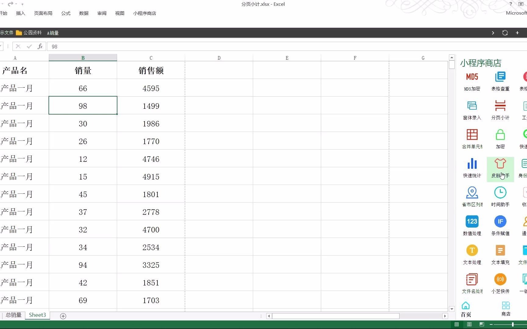Viewport: 527px width, 329px height.
Task: Open the 数值处理 123 tool
Action: [x=472, y=226]
